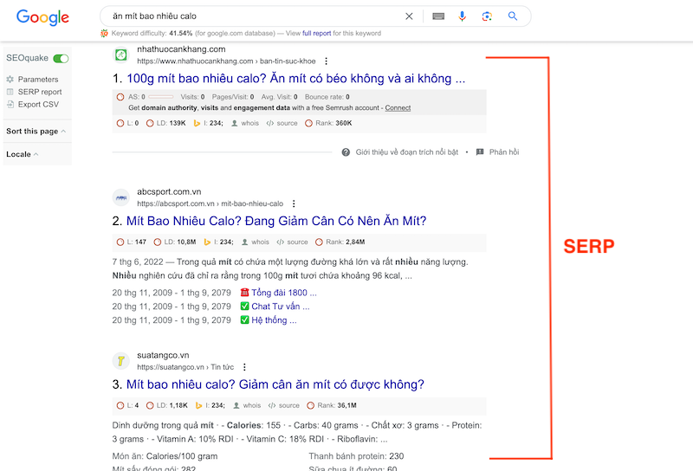Click the LD 139K parameter
The height and width of the screenshot is (471, 693).
coord(165,123)
